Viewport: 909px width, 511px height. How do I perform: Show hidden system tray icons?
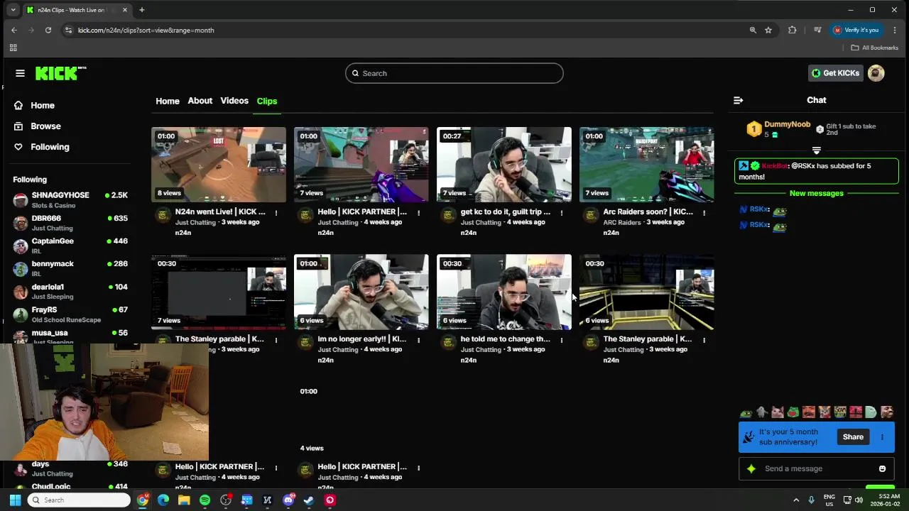[x=796, y=500]
